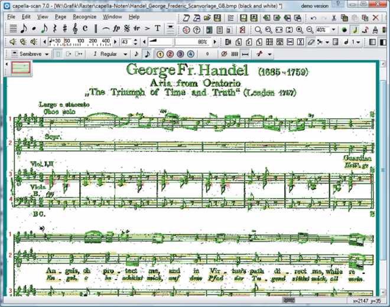This screenshot has height=307, width=390.
Task: Toggle the large note size button
Action: pos(147,54)
